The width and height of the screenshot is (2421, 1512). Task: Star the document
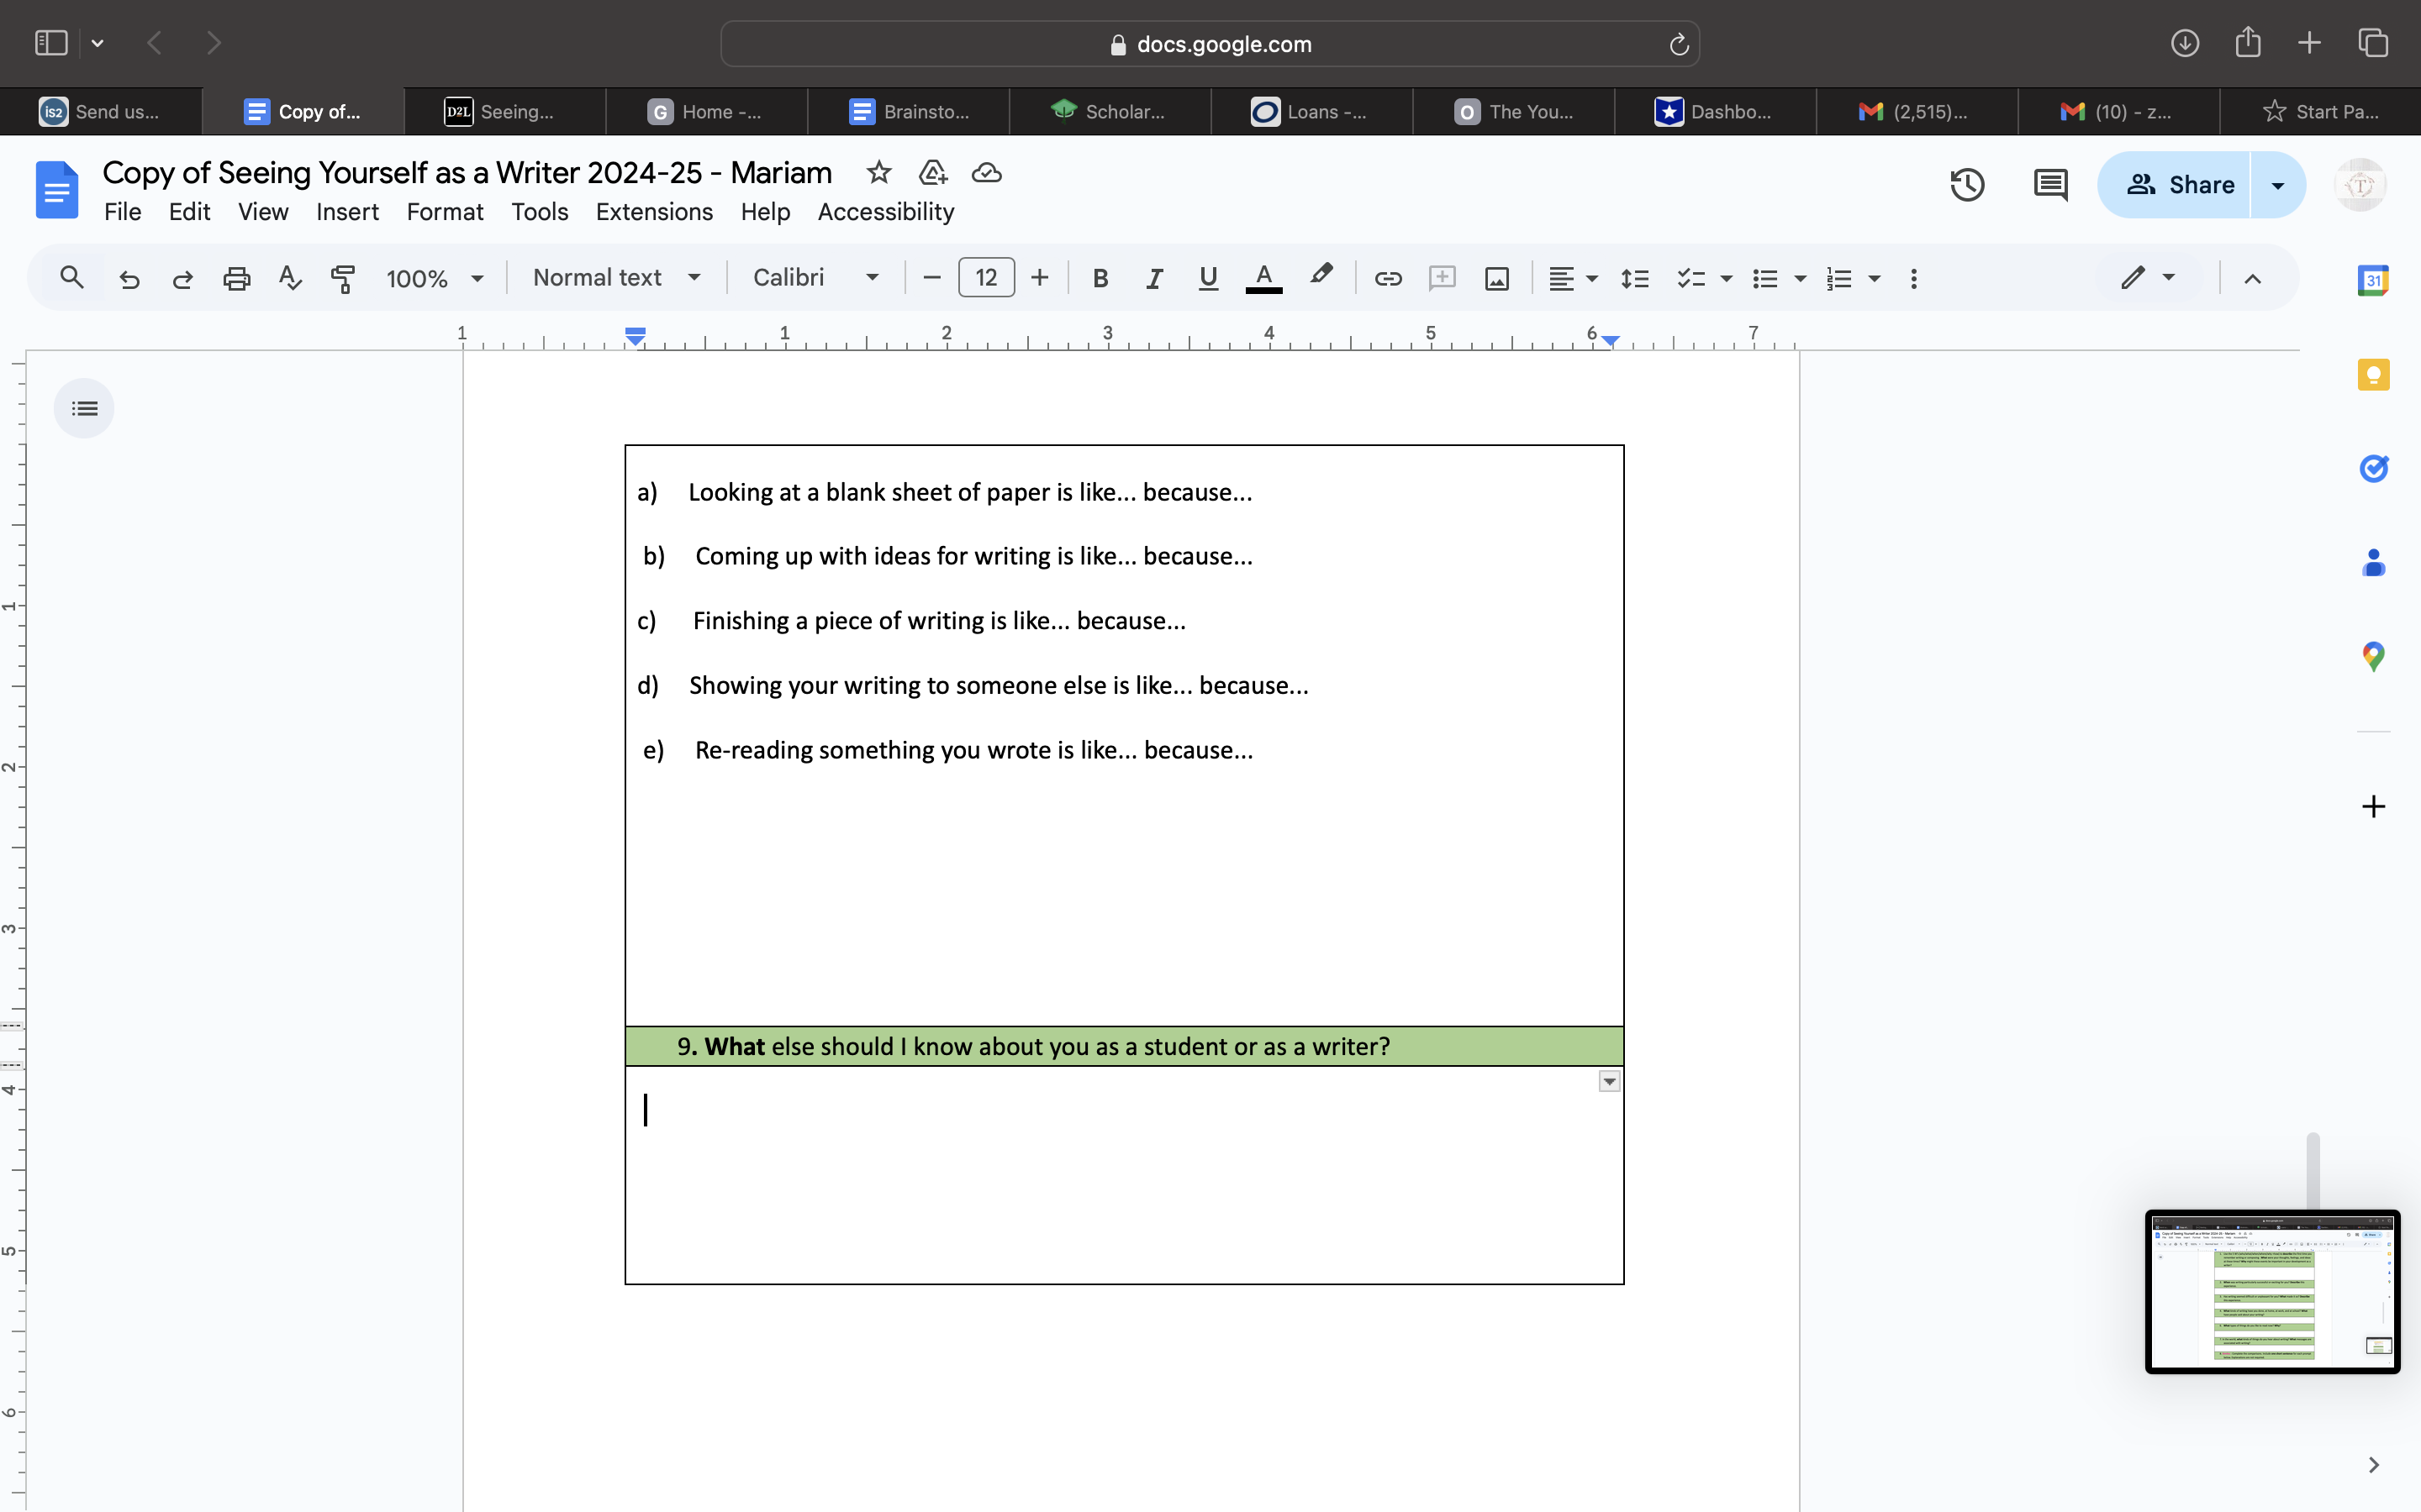[878, 172]
